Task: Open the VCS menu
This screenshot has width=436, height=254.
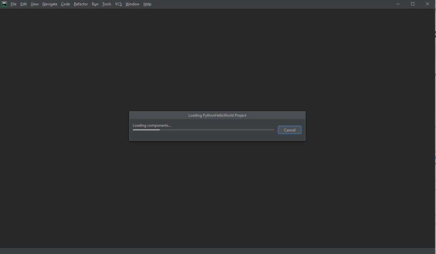Action: click(x=118, y=4)
